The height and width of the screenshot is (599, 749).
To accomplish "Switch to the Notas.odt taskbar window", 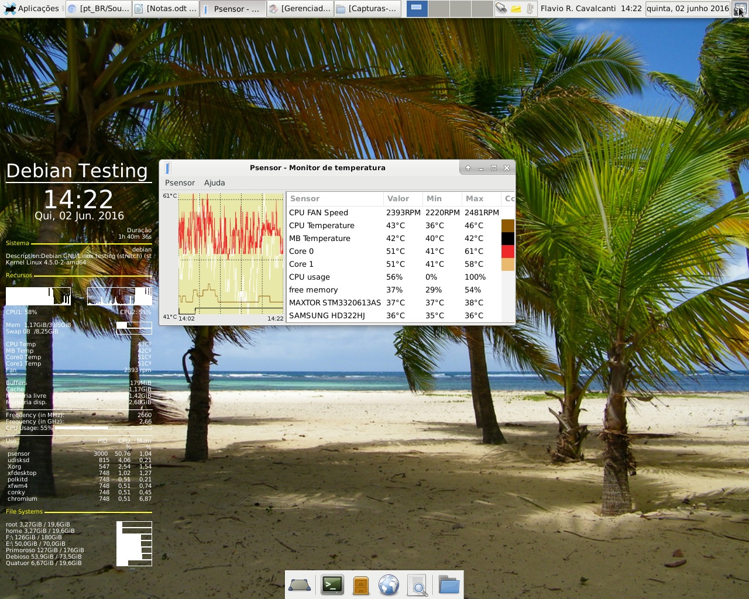I will point(166,8).
